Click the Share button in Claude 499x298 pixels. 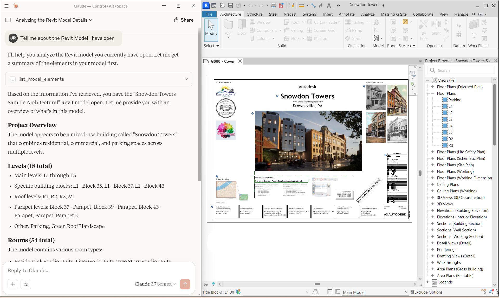click(x=184, y=20)
